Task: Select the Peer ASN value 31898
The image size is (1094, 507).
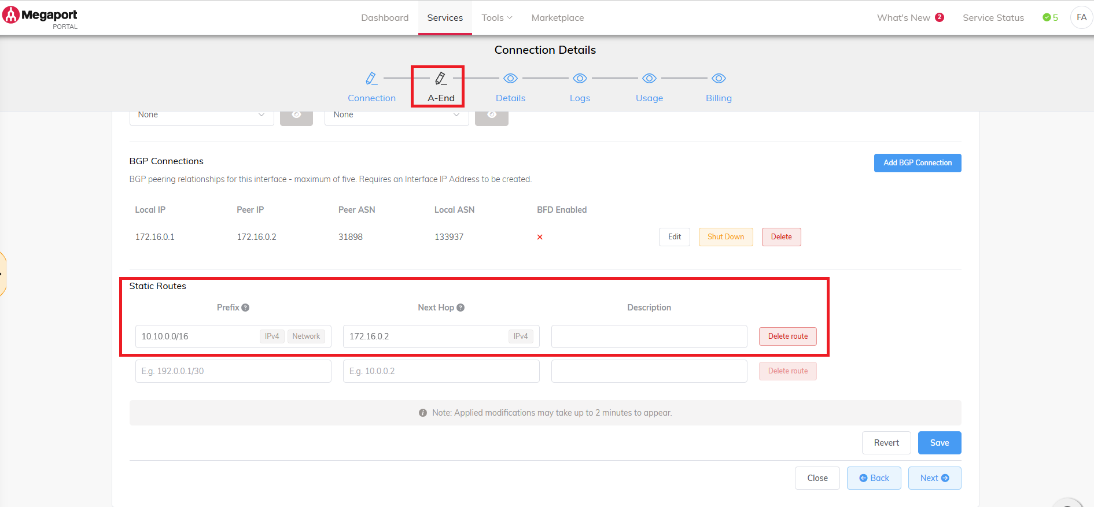Action: 351,237
